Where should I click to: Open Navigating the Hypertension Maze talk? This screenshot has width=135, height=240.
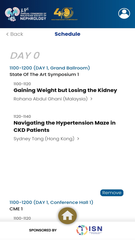pos(64,127)
